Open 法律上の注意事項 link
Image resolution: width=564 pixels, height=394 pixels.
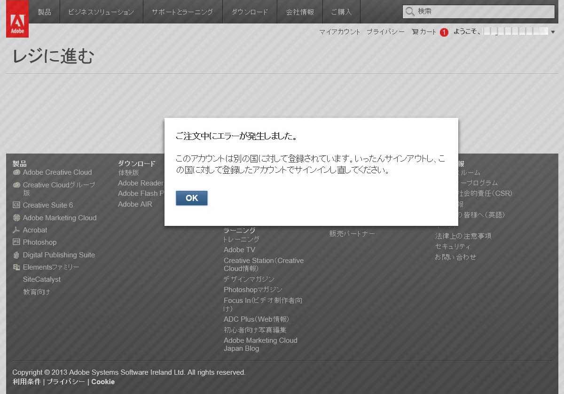463,236
